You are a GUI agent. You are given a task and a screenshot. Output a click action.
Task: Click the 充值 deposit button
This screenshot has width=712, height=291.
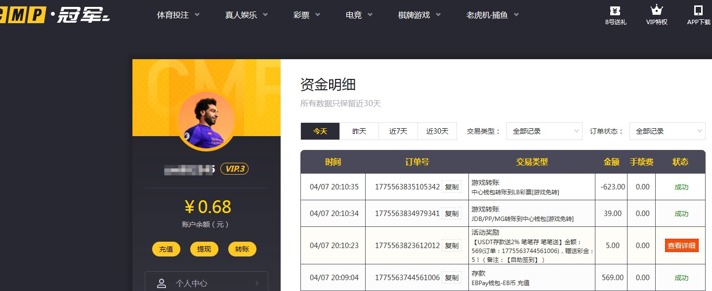[x=166, y=249]
